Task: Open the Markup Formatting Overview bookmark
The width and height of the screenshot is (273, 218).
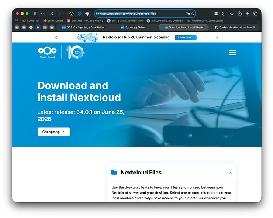Action: point(165,20)
